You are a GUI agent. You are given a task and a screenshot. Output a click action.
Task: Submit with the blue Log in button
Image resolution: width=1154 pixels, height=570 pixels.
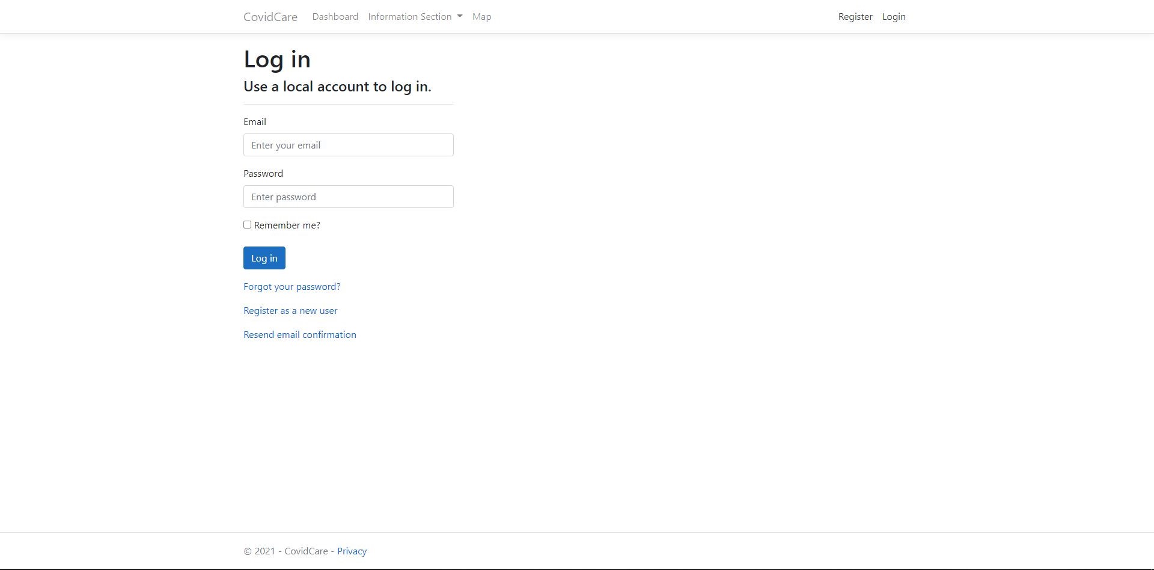pos(264,258)
